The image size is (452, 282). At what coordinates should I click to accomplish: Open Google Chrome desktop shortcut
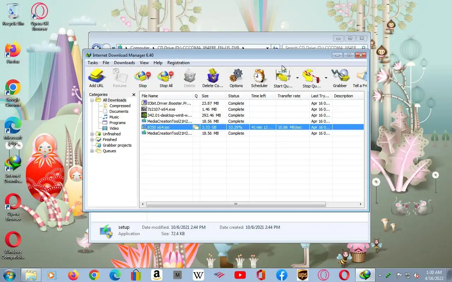tap(13, 93)
